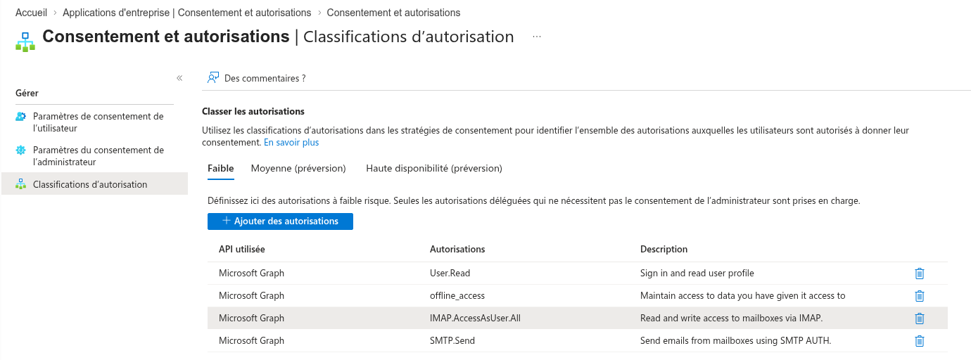
Task: Delete the IMAP.AccessAsUser.All permission row
Action: point(919,319)
